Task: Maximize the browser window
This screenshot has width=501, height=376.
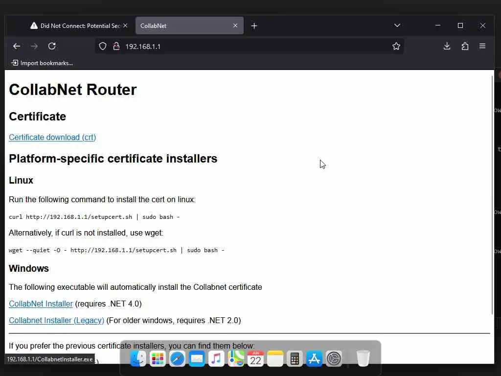Action: [460, 25]
